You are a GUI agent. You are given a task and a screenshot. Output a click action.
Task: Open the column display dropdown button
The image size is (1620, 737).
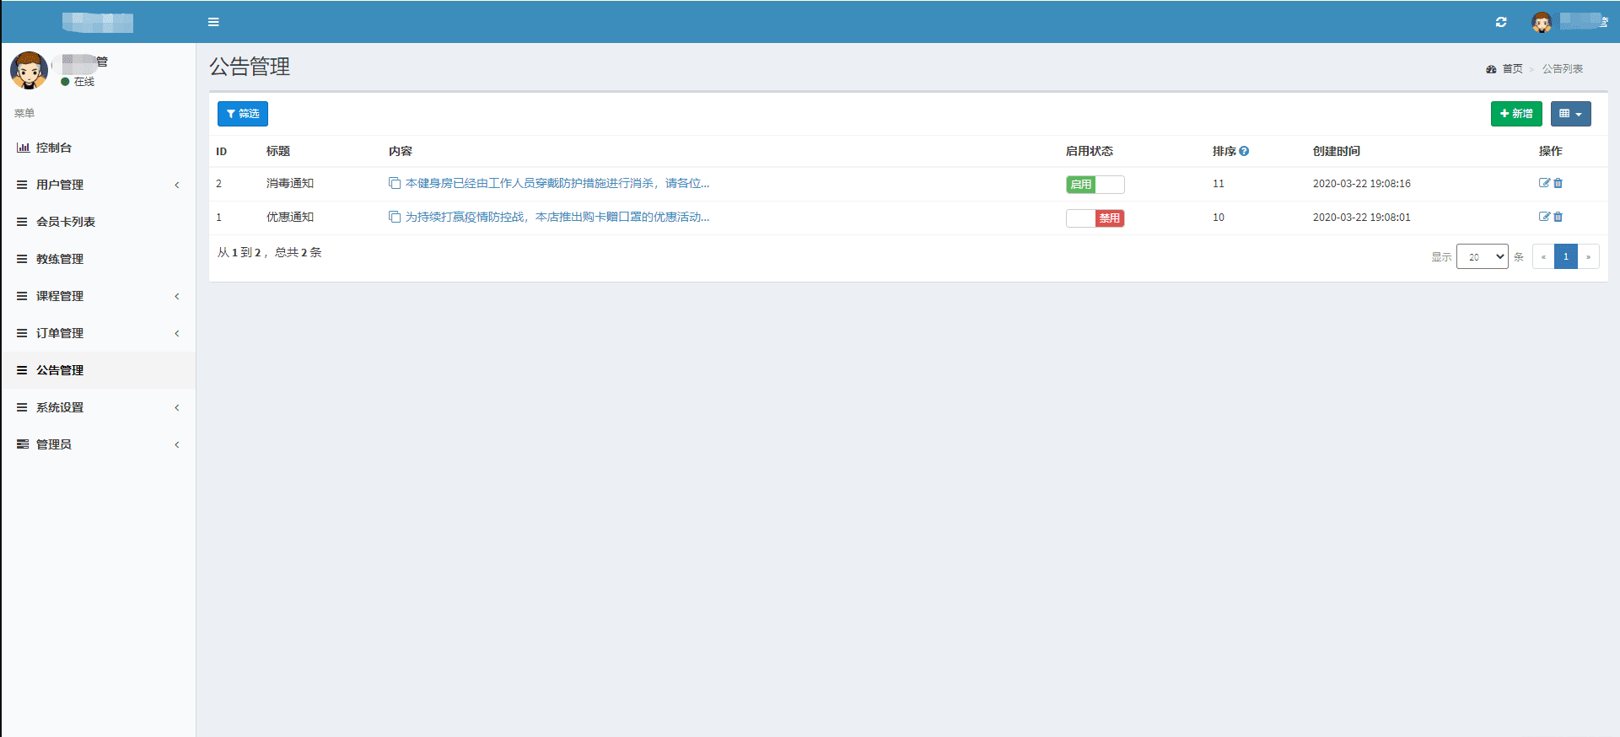pyautogui.click(x=1570, y=114)
